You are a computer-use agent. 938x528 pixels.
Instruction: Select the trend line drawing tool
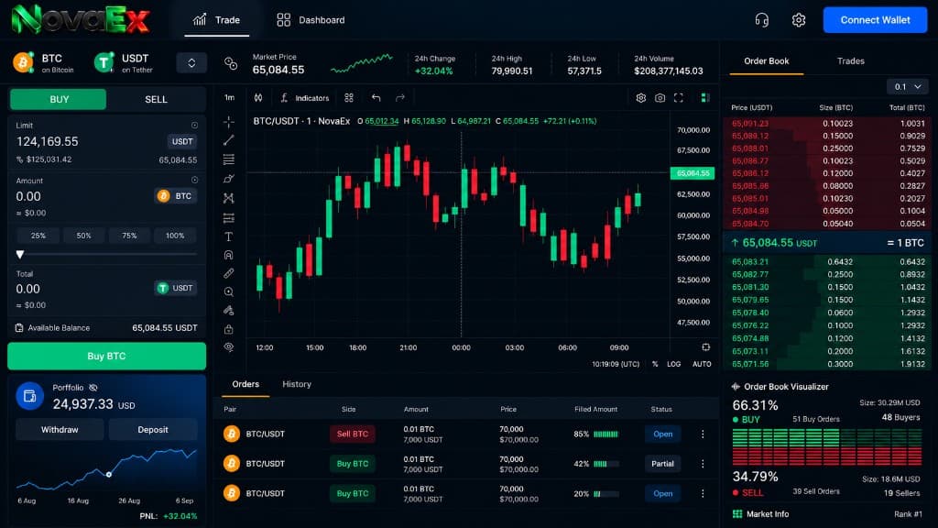pyautogui.click(x=228, y=140)
